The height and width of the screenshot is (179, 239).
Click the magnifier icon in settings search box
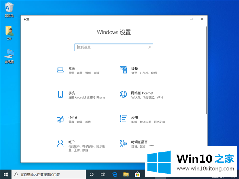pyautogui.click(x=150, y=47)
